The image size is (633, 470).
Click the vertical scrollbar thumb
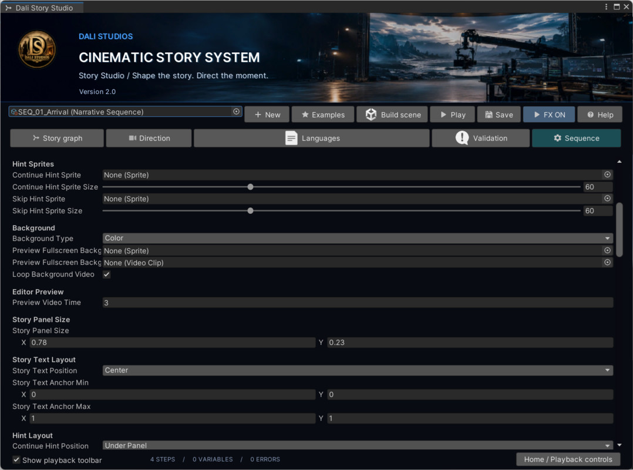point(619,229)
